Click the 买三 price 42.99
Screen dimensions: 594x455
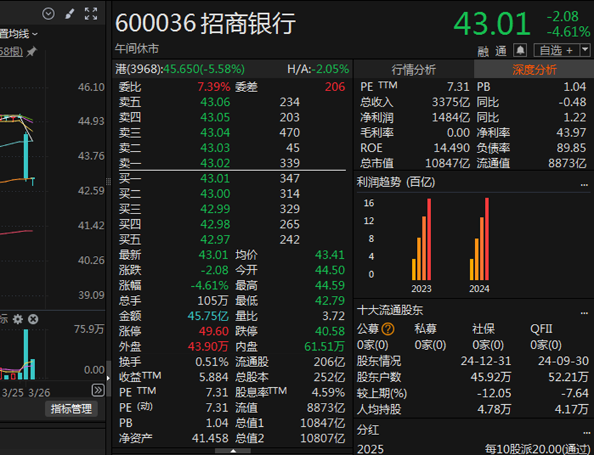pos(215,209)
